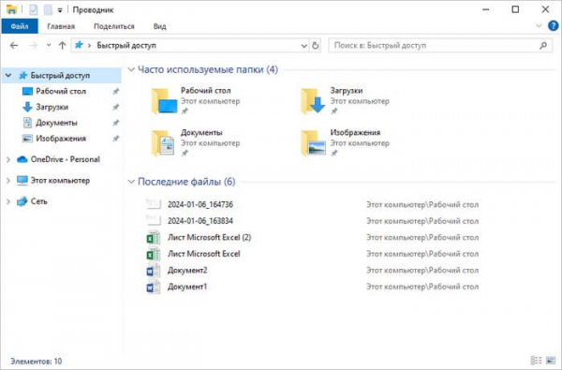Select the file 2024-01-06_163834
This screenshot has width=562, height=370.
(x=200, y=221)
